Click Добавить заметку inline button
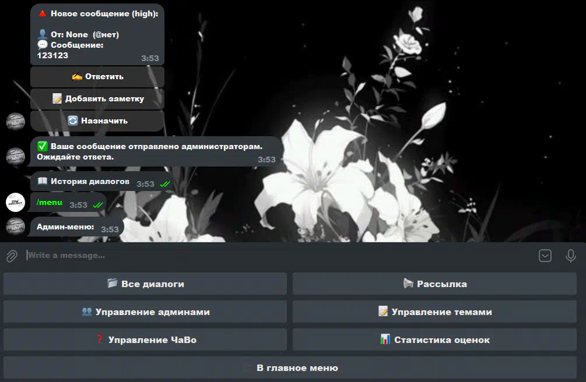This screenshot has width=586, height=382. coord(97,98)
